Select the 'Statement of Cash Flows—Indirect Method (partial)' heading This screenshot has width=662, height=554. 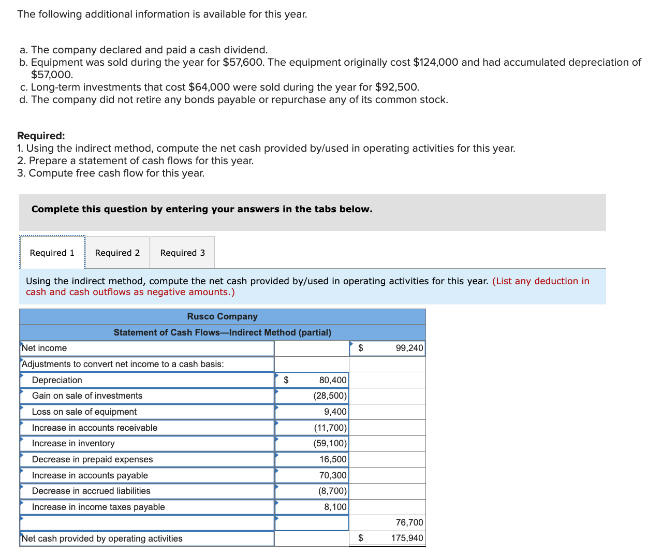pos(223,333)
